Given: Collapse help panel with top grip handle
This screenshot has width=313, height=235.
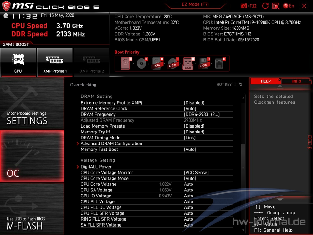Looking at the screenshot, I should [280, 87].
